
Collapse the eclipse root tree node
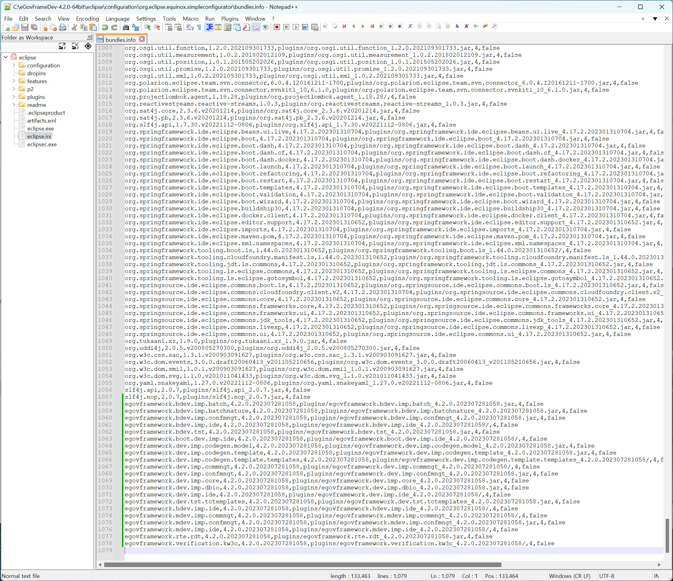point(5,57)
